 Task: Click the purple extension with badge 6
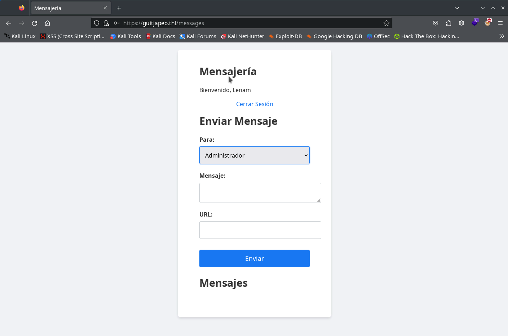point(474,23)
